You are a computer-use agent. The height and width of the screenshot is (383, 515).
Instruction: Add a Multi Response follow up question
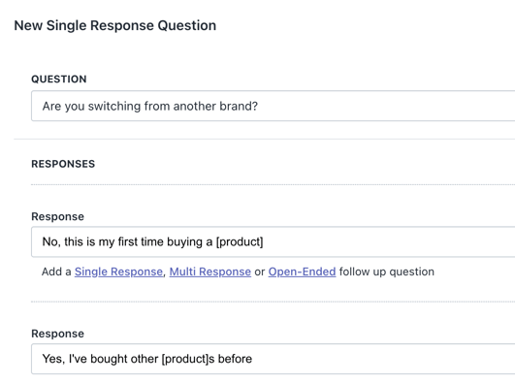pos(210,271)
